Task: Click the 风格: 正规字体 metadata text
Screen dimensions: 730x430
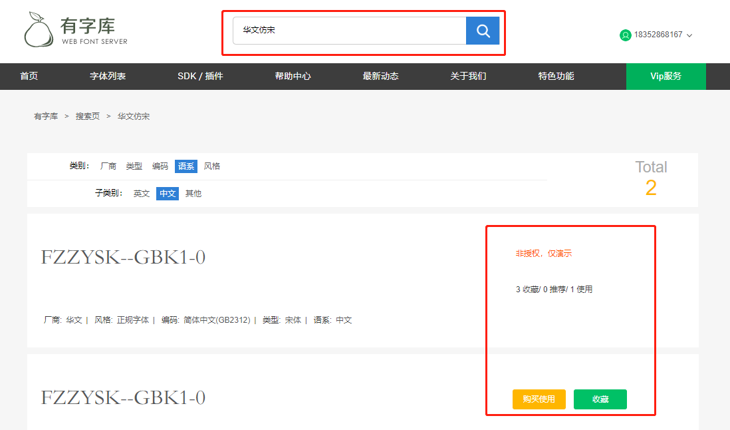Action: pos(122,320)
